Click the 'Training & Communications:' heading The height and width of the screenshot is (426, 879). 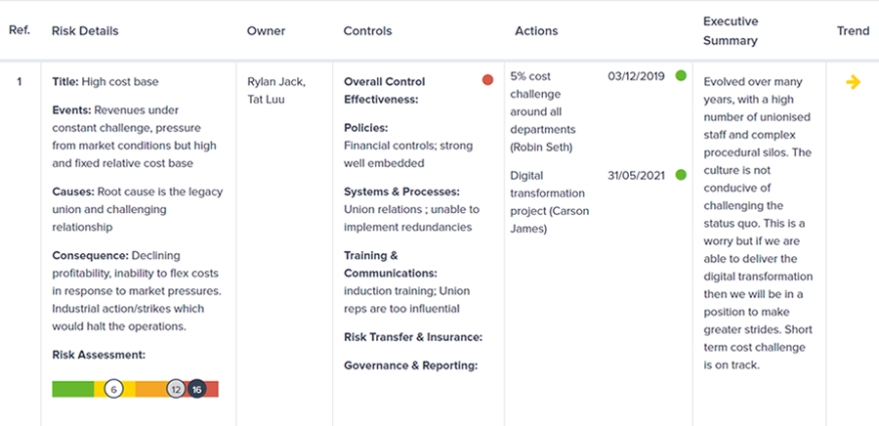391,264
